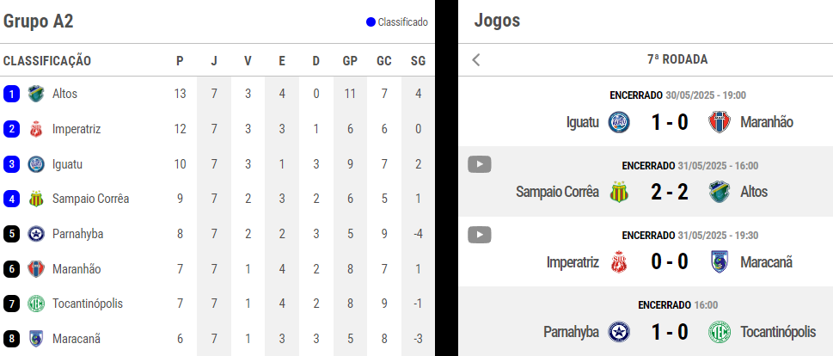
Task: Play video for the Imperatriz vs Maracanã match
Action: tap(479, 234)
